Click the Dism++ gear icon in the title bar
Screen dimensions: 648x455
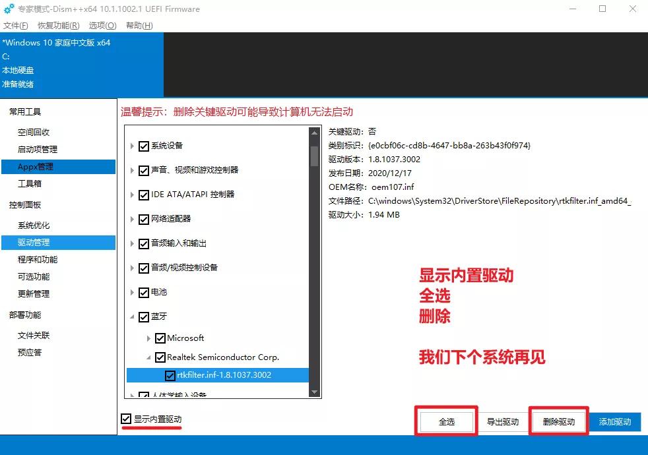pos(9,9)
